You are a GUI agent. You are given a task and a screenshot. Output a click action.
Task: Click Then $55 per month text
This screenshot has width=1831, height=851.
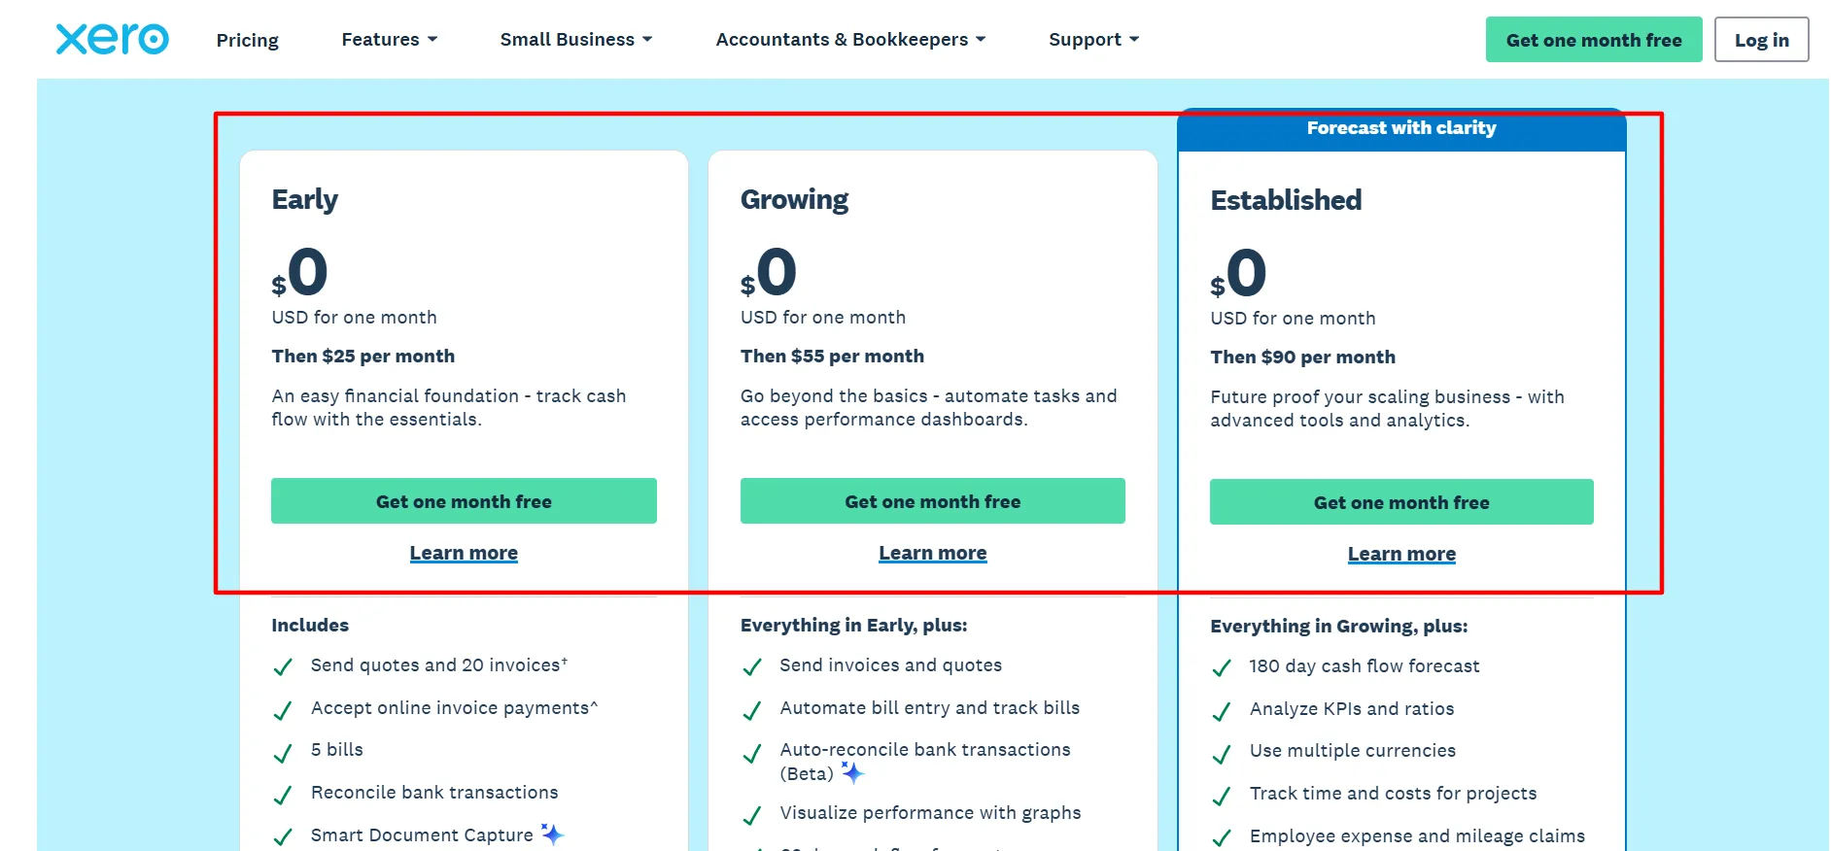coord(832,356)
